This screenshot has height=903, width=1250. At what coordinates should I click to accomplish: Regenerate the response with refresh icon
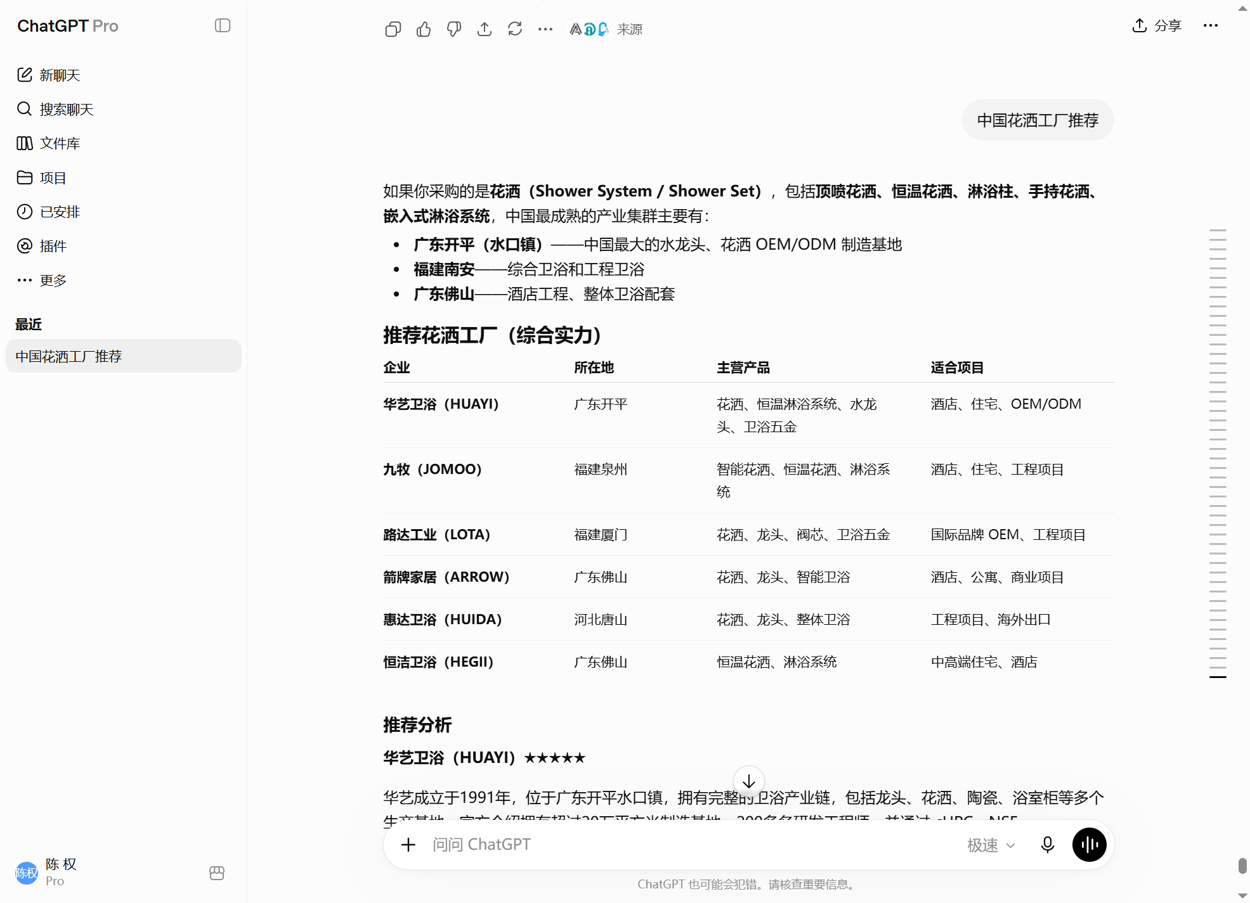click(515, 29)
